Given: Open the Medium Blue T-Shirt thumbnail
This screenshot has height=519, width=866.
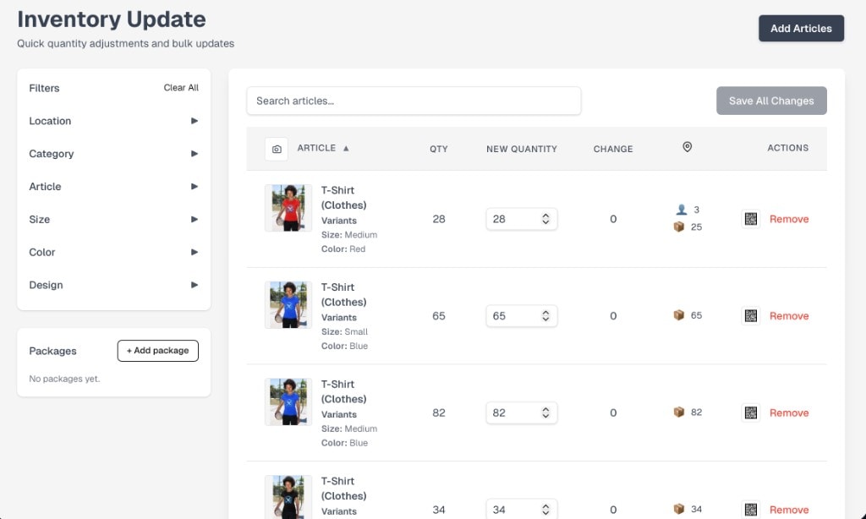Looking at the screenshot, I should (x=288, y=402).
